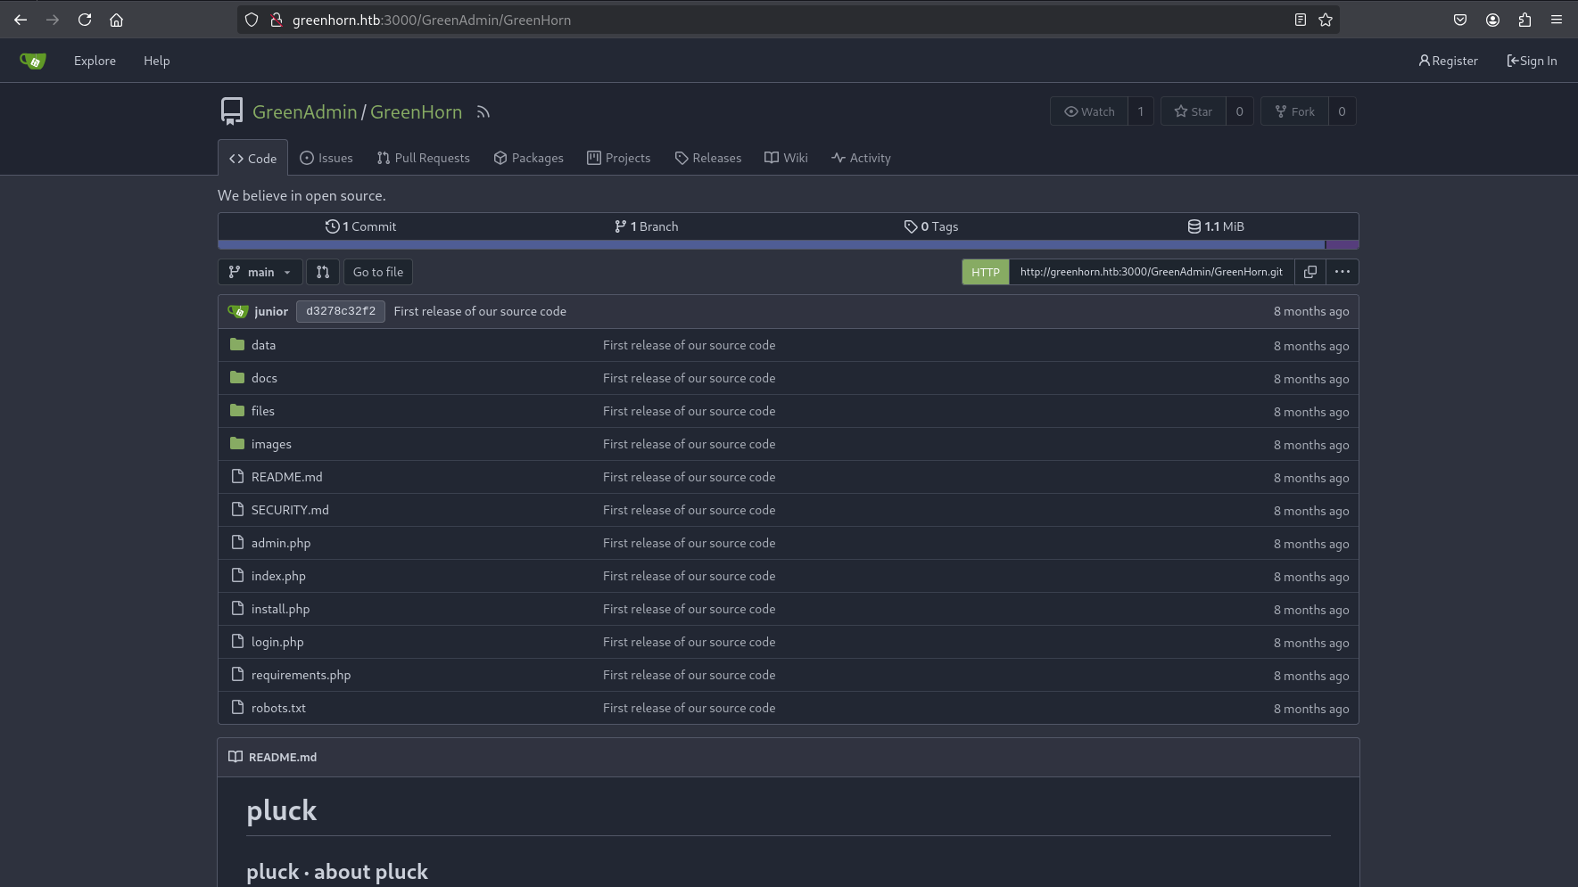Bookmark this page with star icon

point(1326,20)
